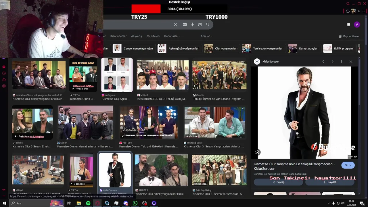The image size is (368, 207).
Task: Open the Google account avatar V
Action: coord(357,25)
